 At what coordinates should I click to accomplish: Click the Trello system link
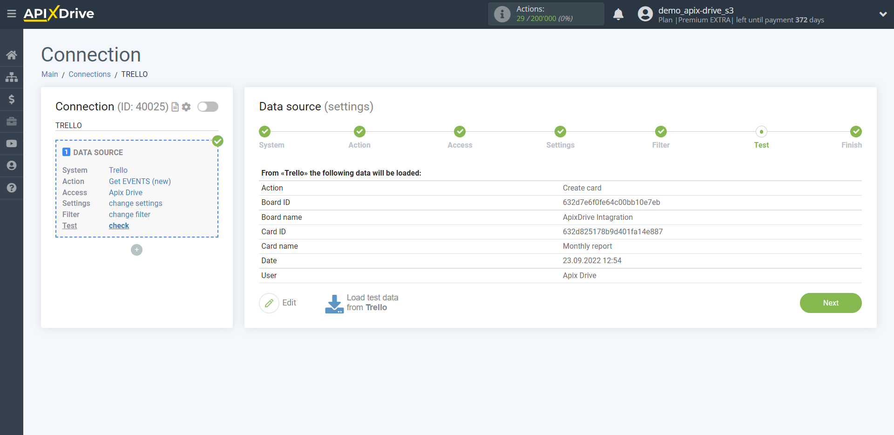118,170
